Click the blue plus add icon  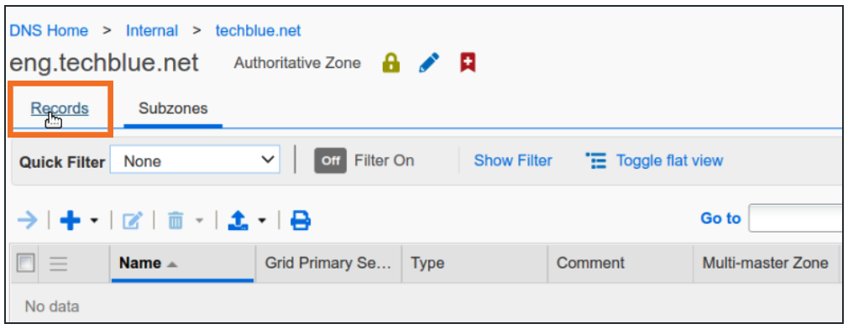point(70,220)
